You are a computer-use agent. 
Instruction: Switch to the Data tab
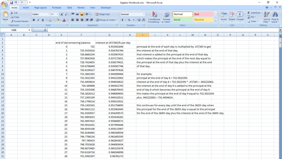click(x=69, y=8)
